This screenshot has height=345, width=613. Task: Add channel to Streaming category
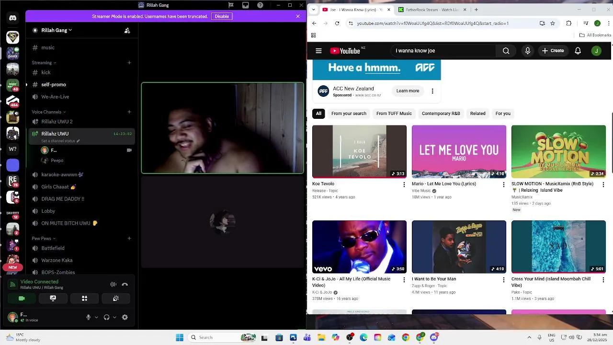[x=129, y=62]
